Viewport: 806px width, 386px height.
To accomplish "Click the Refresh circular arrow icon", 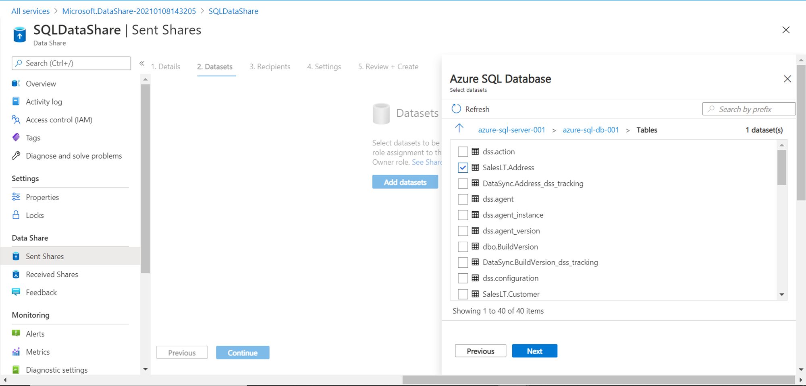I will tap(456, 109).
